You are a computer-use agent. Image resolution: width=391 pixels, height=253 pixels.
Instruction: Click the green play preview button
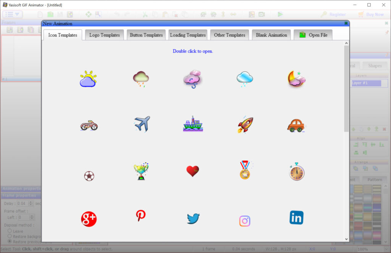click(280, 14)
